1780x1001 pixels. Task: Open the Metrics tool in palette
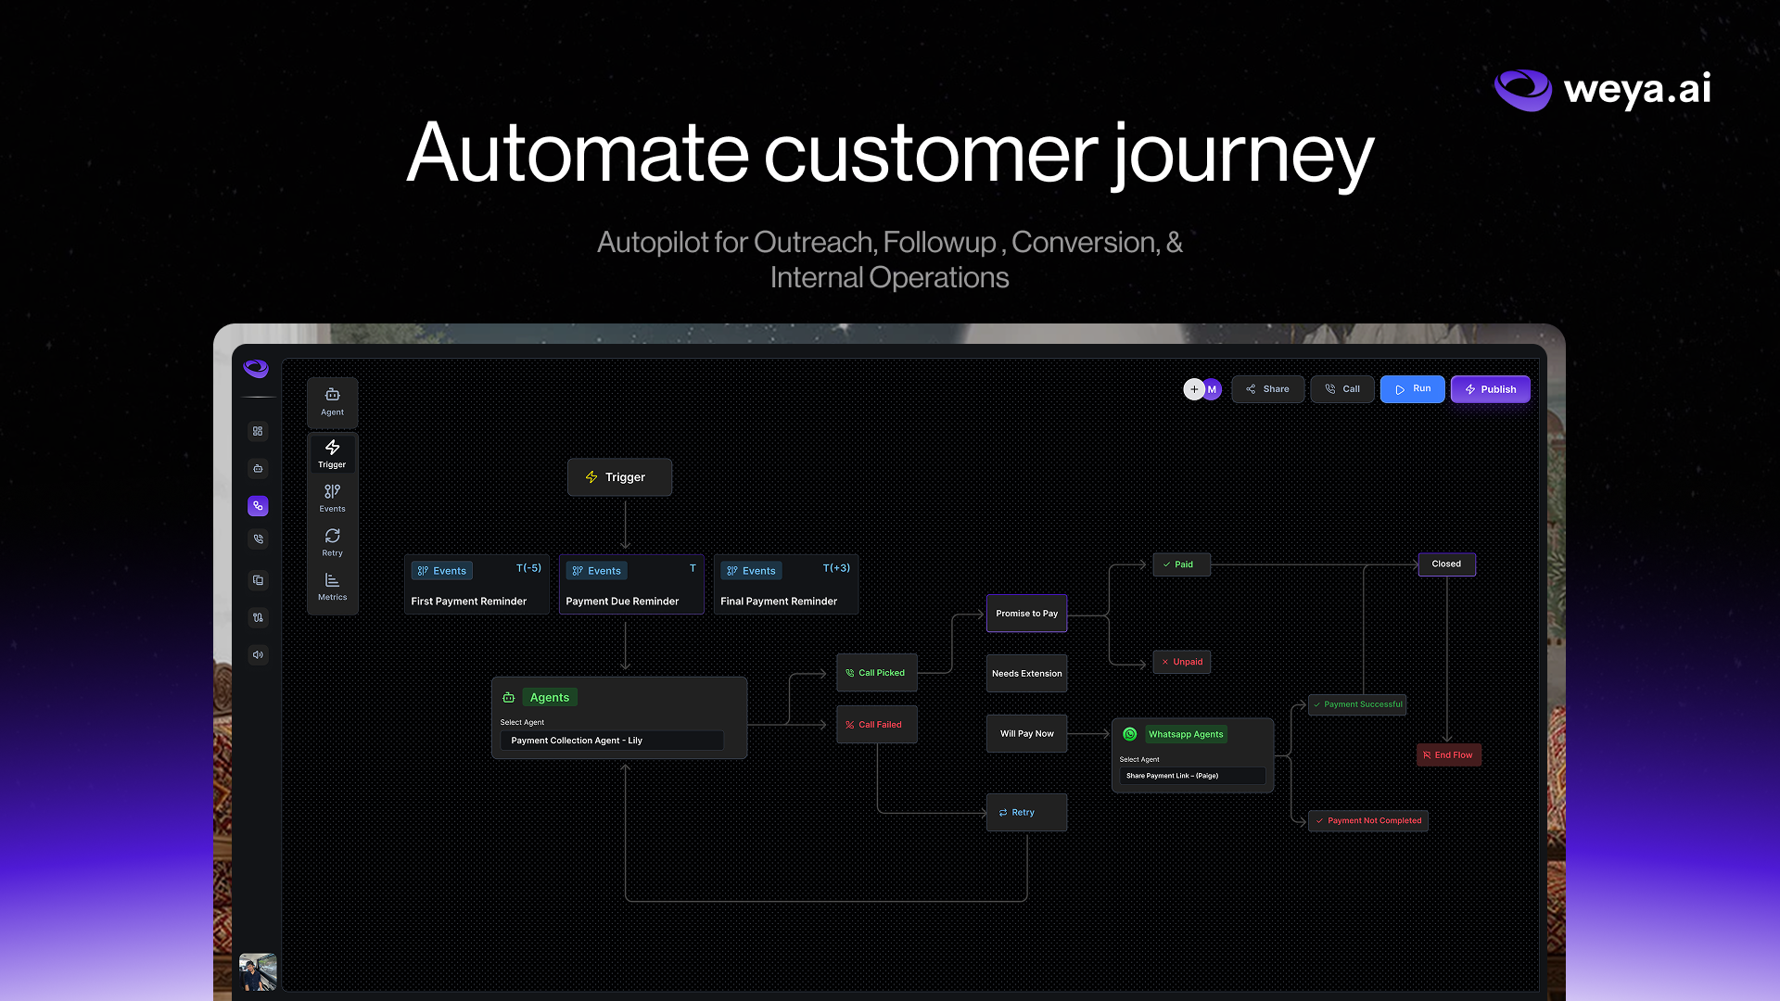tap(332, 587)
